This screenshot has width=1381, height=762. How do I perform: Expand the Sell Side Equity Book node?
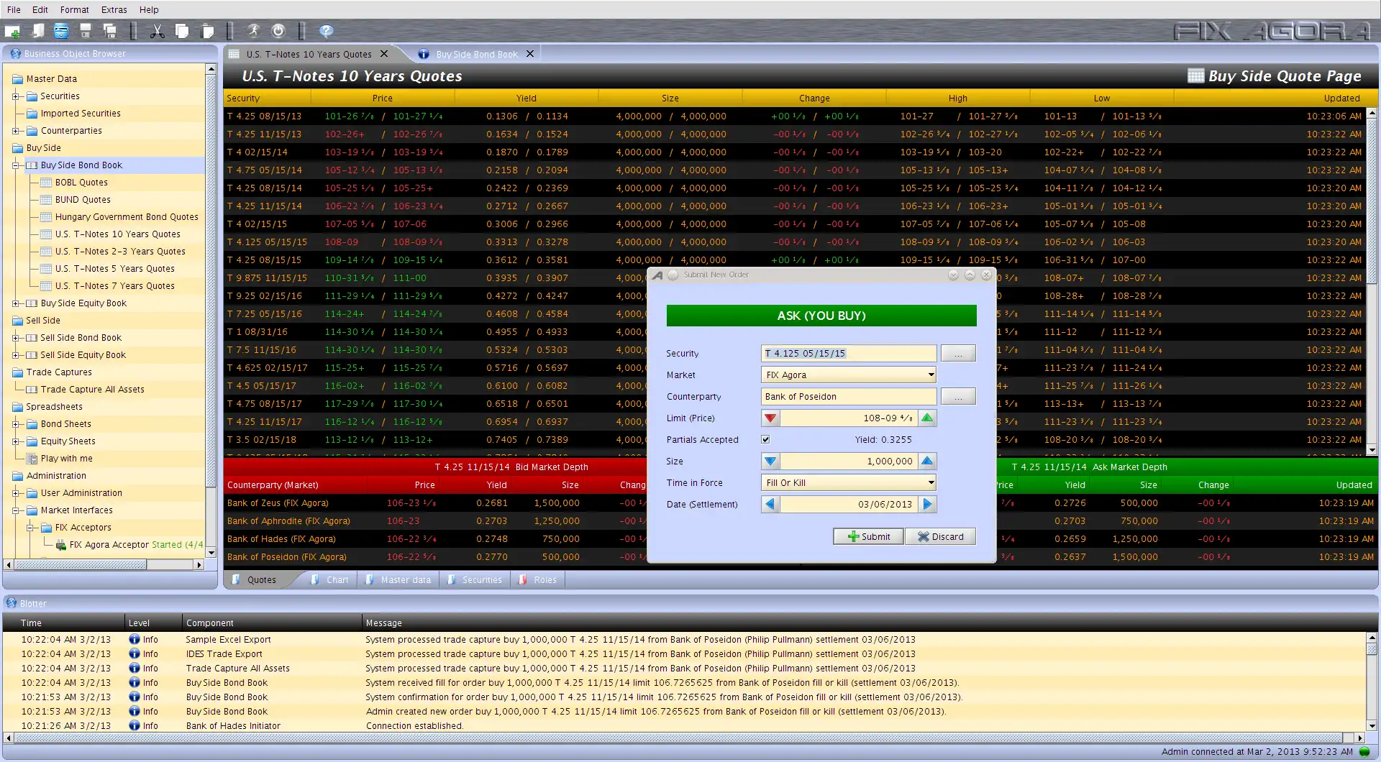(15, 355)
